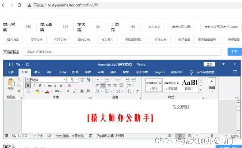Viewport: 242px width, 148px height.
Task: Open the Change Case (Aa) dropdown
Action: tap(58, 91)
